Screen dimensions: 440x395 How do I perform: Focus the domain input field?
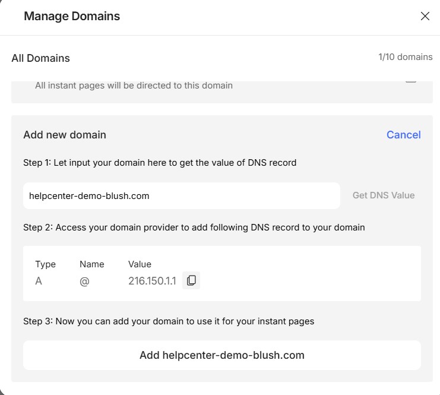click(182, 195)
